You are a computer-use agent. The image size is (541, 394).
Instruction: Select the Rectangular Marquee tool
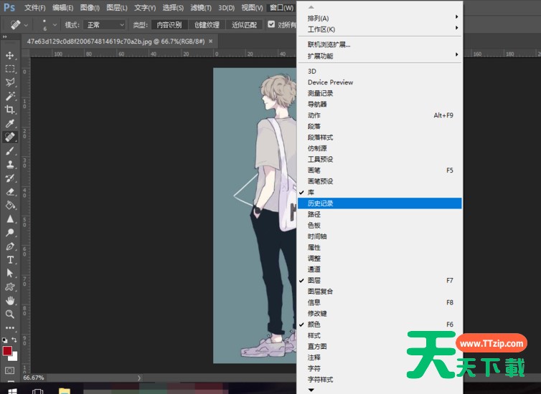(x=10, y=69)
